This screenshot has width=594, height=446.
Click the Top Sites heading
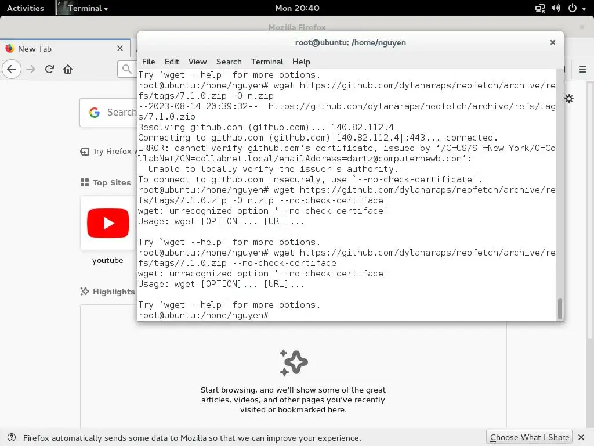pos(112,182)
